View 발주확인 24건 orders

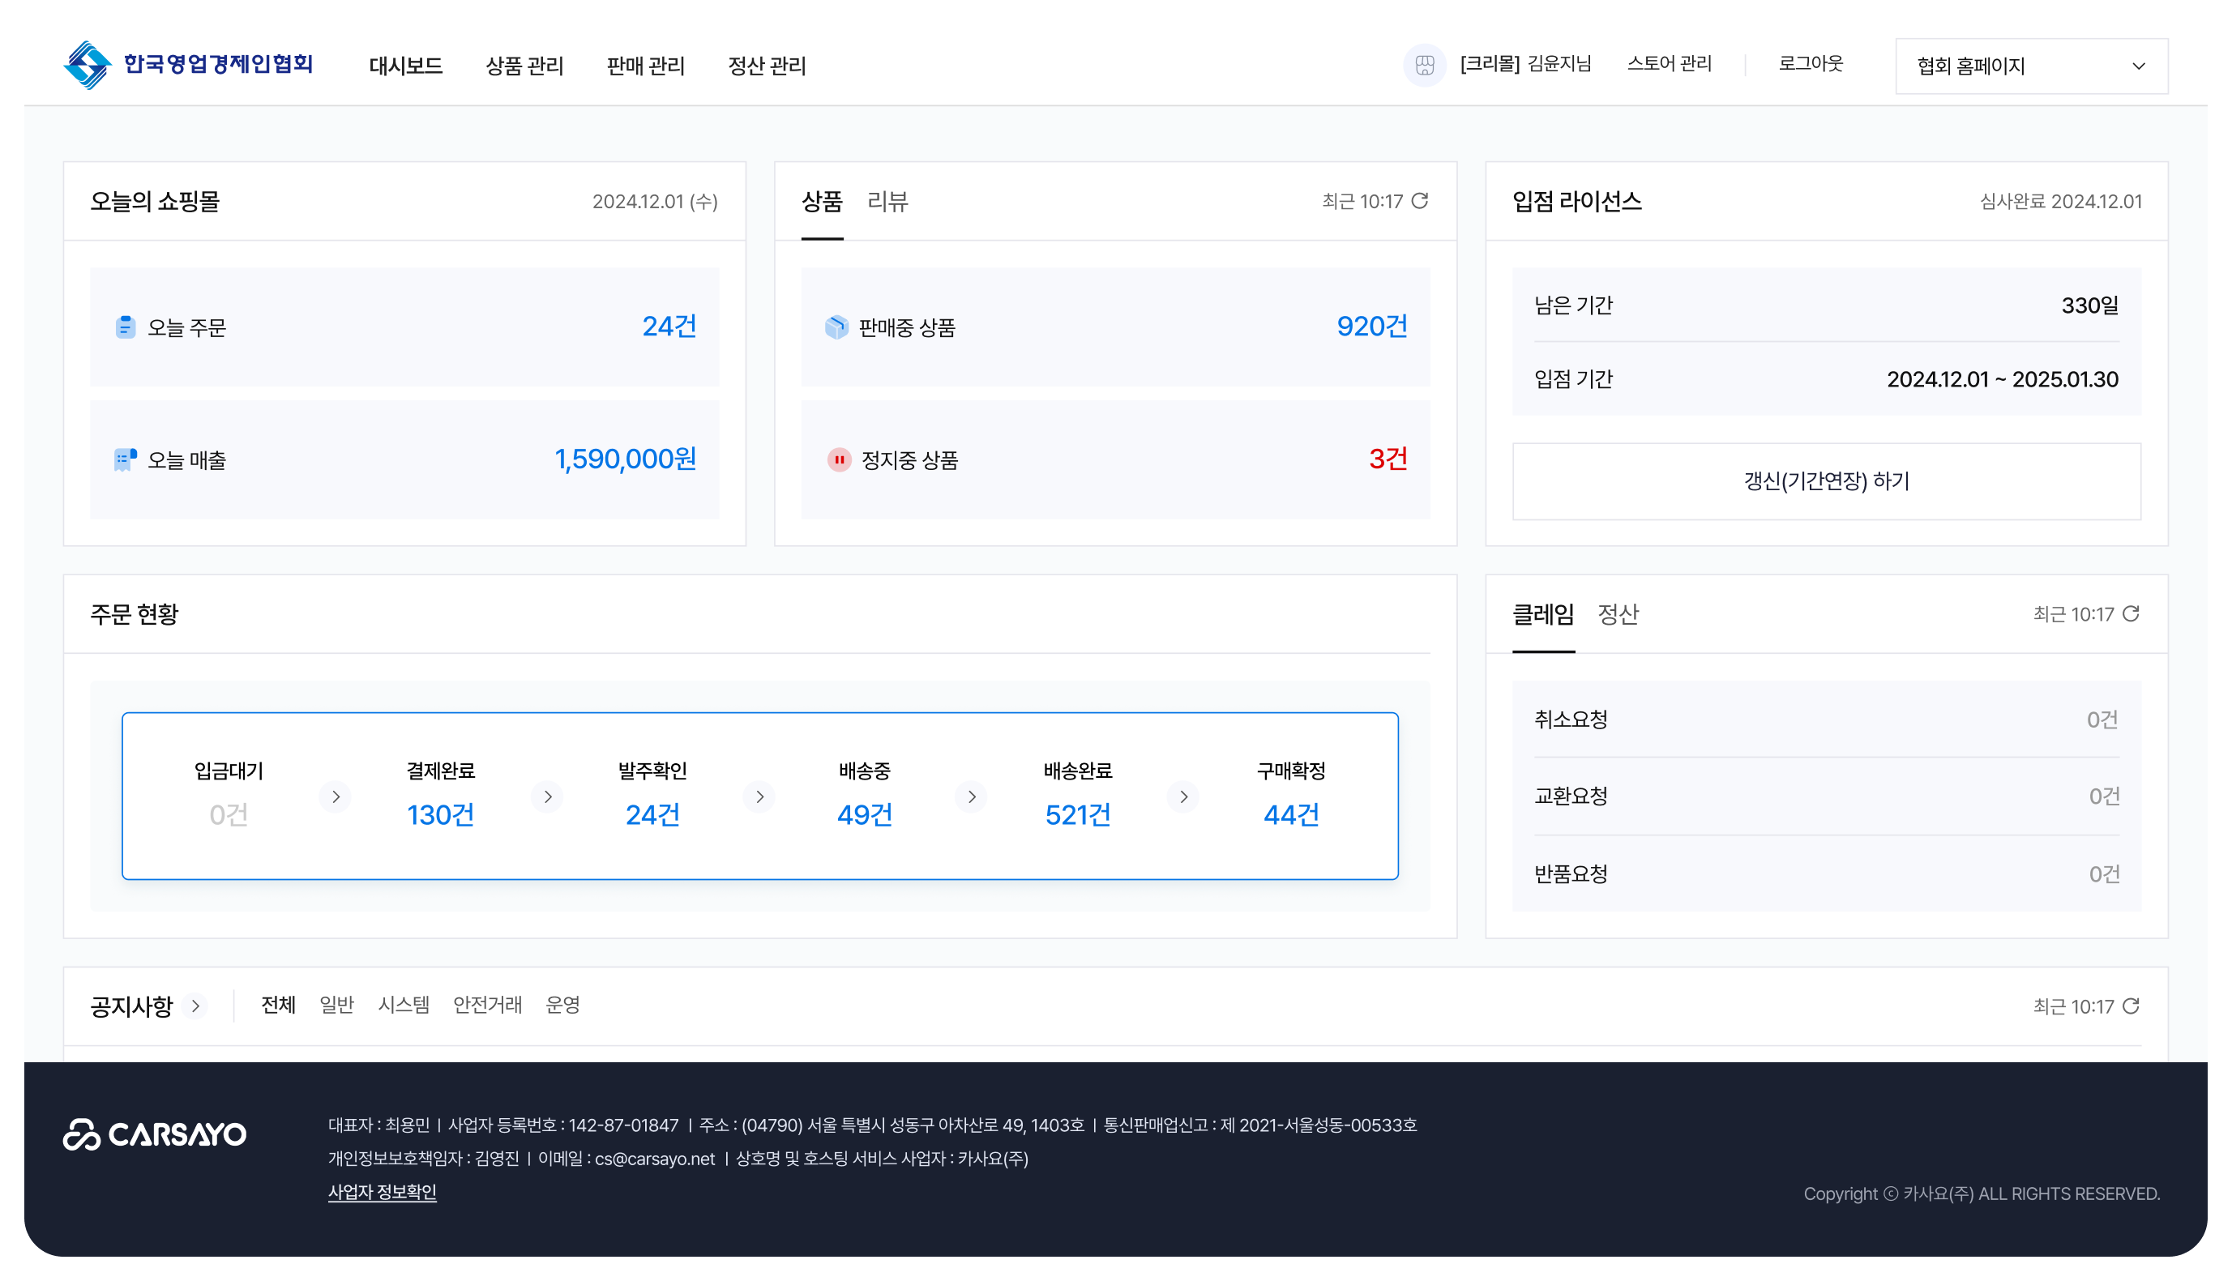[x=652, y=795]
